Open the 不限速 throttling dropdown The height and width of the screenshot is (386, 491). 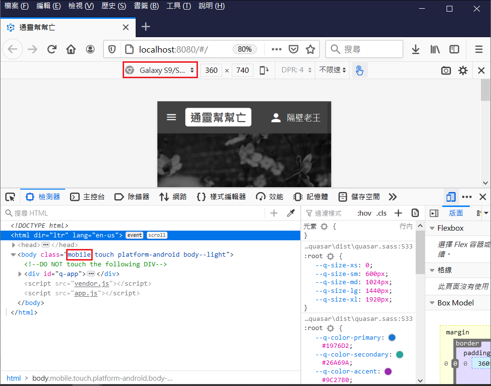click(332, 70)
